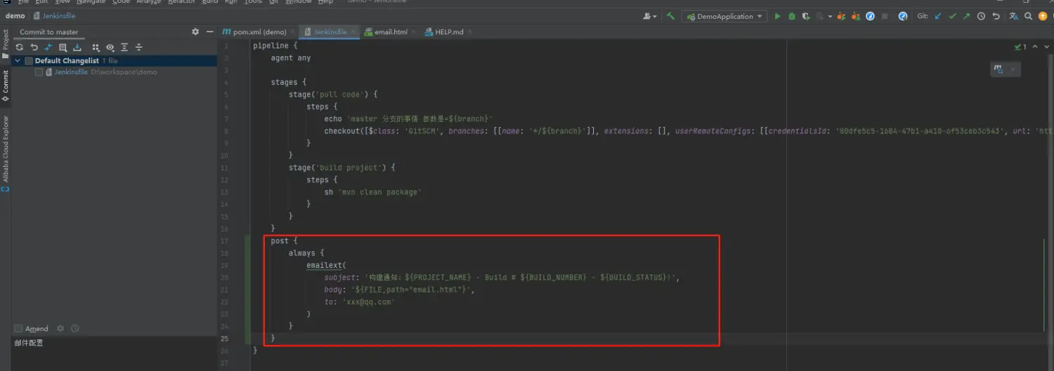This screenshot has height=371, width=1054.
Task: Open the Git history clock icon
Action: (x=981, y=16)
